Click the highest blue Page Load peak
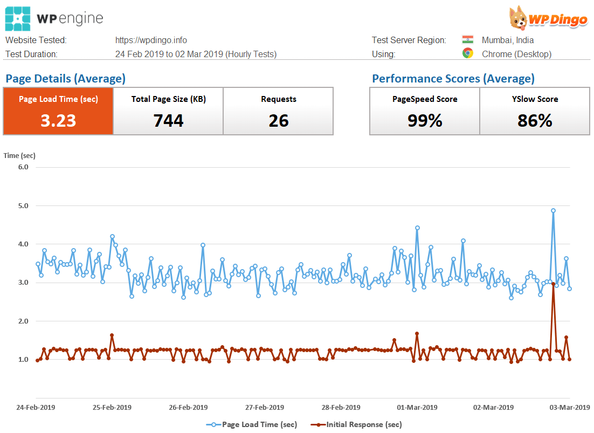 click(553, 211)
